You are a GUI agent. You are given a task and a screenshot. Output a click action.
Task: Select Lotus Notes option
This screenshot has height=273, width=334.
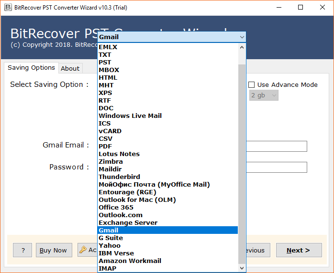pyautogui.click(x=167, y=154)
